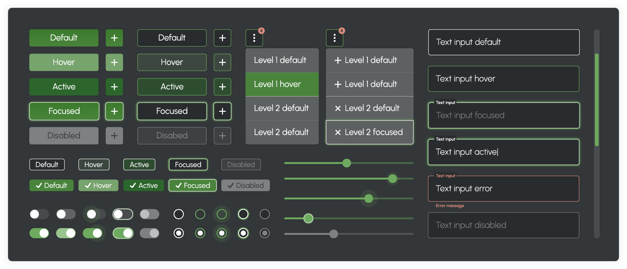Click the solid green plus beside Active button
The height and width of the screenshot is (269, 627).
114,87
